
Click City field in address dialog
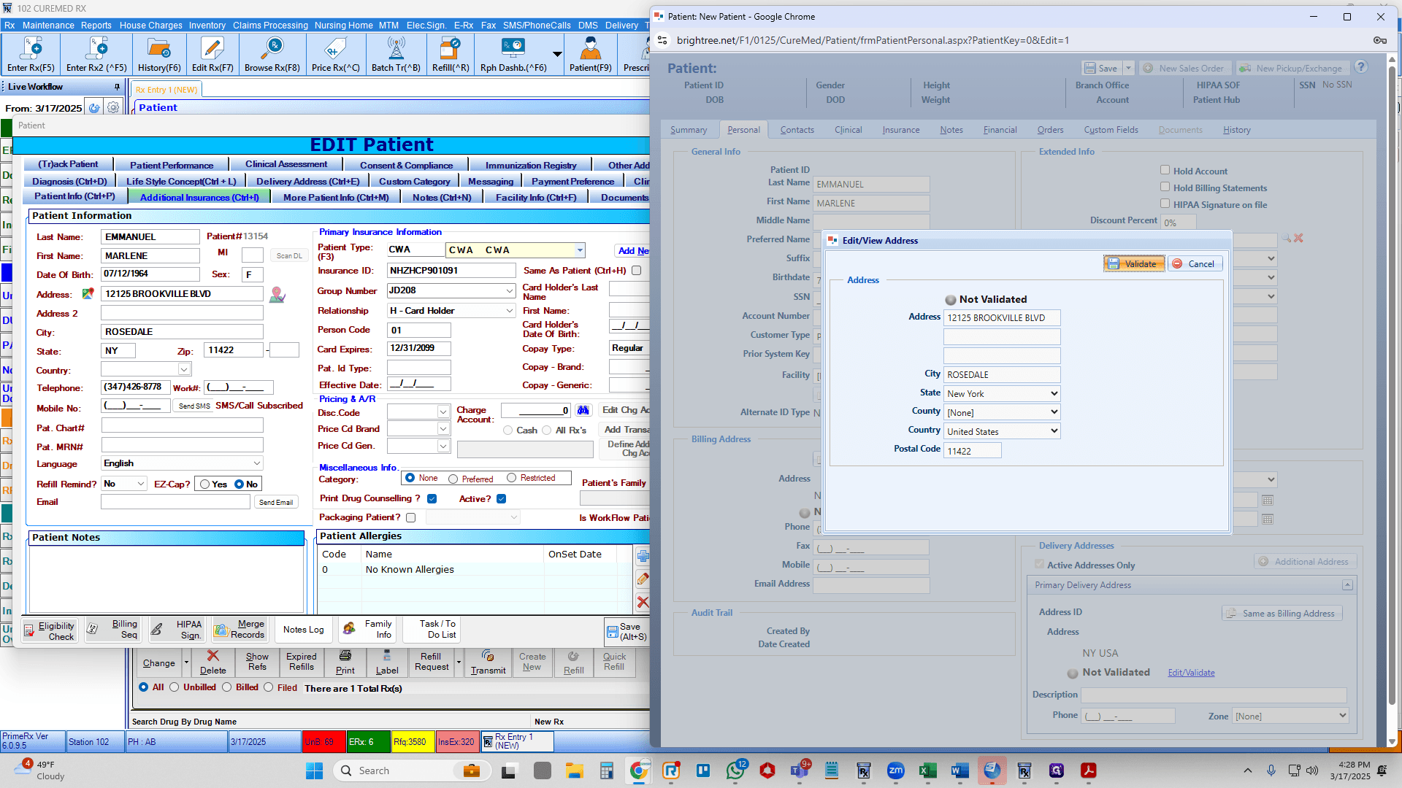click(x=1001, y=375)
